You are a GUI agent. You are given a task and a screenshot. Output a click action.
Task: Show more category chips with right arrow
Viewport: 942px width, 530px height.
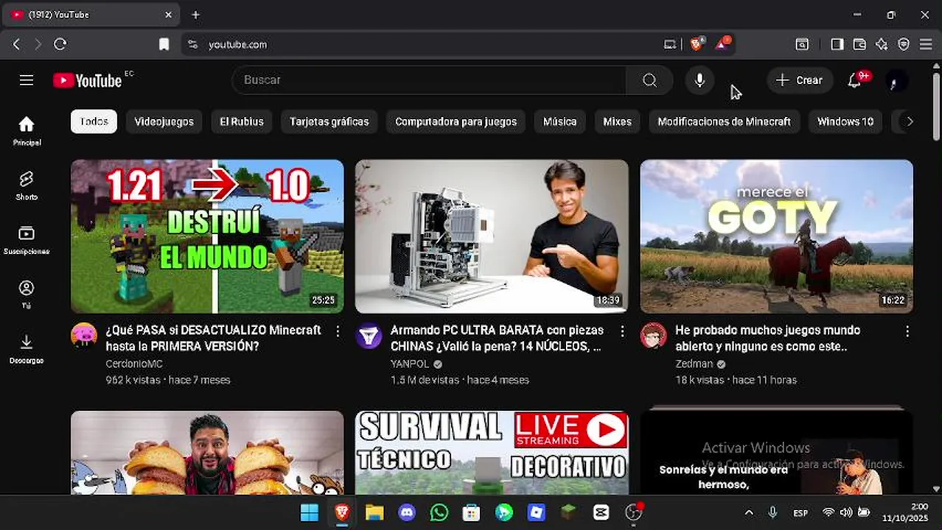click(x=910, y=121)
